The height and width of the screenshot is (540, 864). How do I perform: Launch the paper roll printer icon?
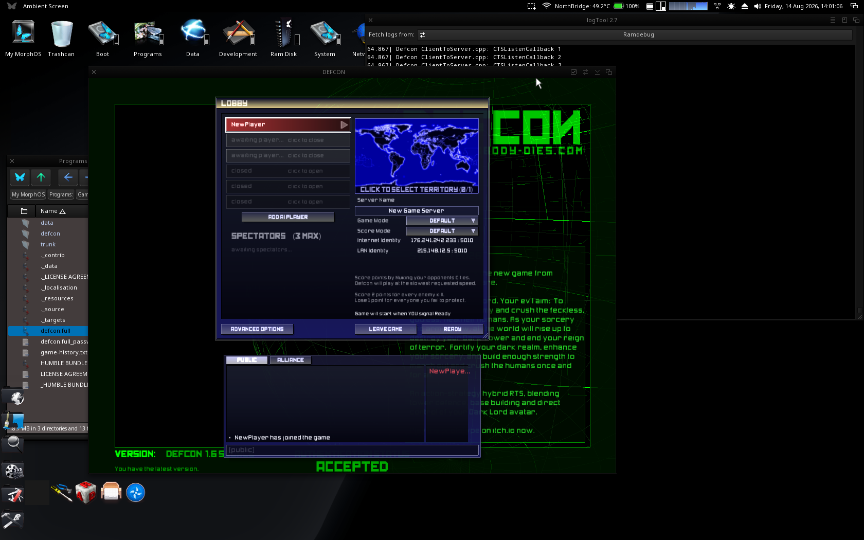coord(111,492)
